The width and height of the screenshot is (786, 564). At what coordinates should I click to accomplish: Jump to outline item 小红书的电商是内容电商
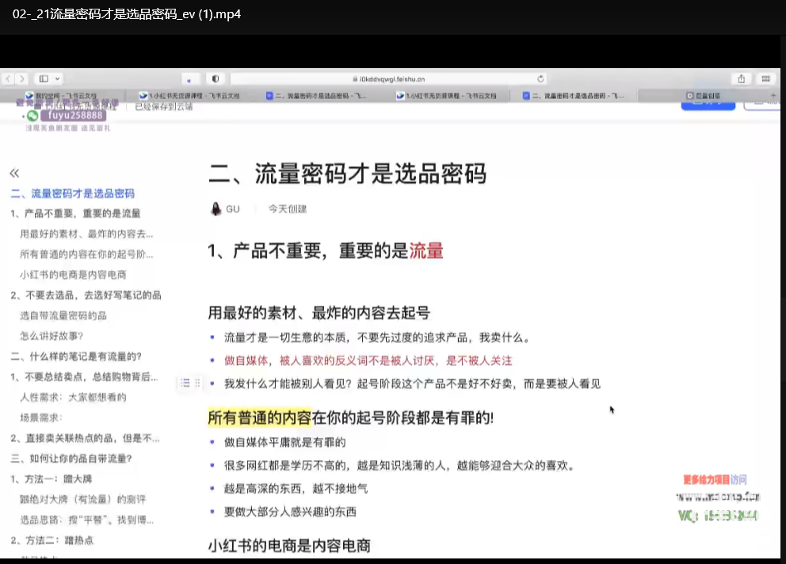(x=73, y=275)
